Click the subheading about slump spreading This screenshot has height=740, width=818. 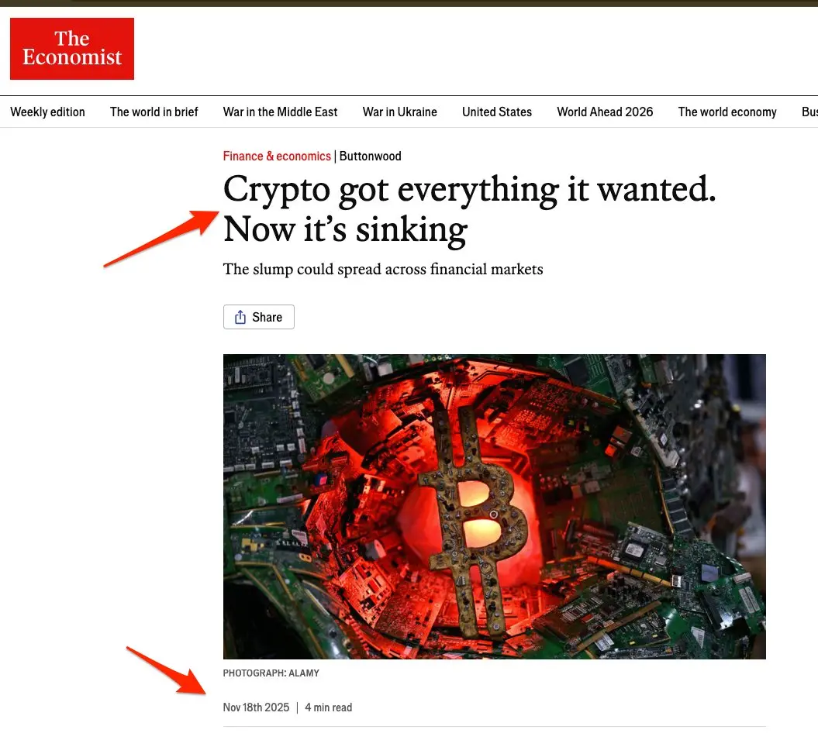tap(383, 269)
